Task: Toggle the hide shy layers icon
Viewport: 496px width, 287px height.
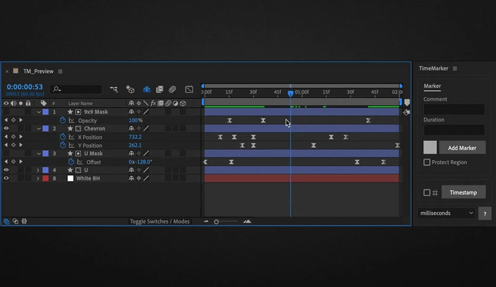Action: (x=147, y=90)
